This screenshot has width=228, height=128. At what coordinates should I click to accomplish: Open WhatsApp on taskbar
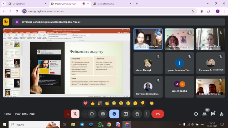[x=100, y=124]
